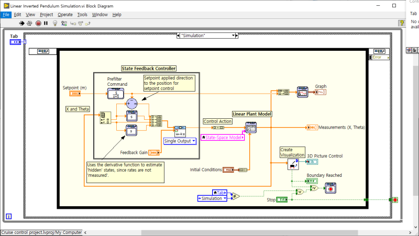Viewport: 419px width, 236px height.
Task: Select the Stop boolean terminal
Action: tap(282, 199)
